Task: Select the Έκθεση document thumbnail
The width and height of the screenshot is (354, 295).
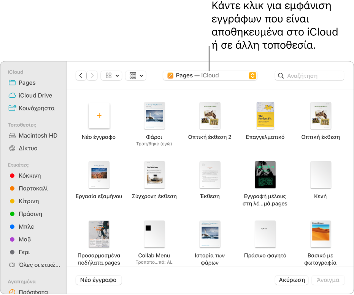Action: click(x=210, y=175)
